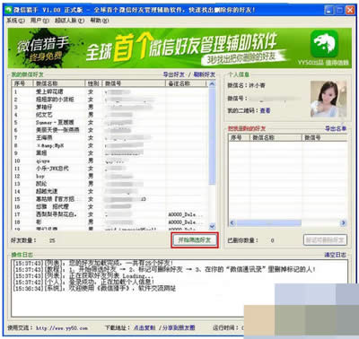359x339 pixels.
Task: Open the 帮助(H) menu
Action: [100, 21]
